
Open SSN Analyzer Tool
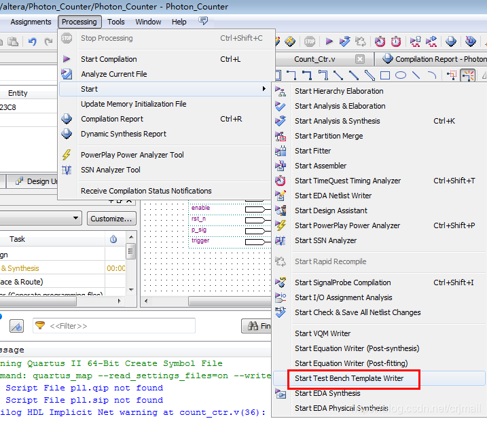point(166,170)
